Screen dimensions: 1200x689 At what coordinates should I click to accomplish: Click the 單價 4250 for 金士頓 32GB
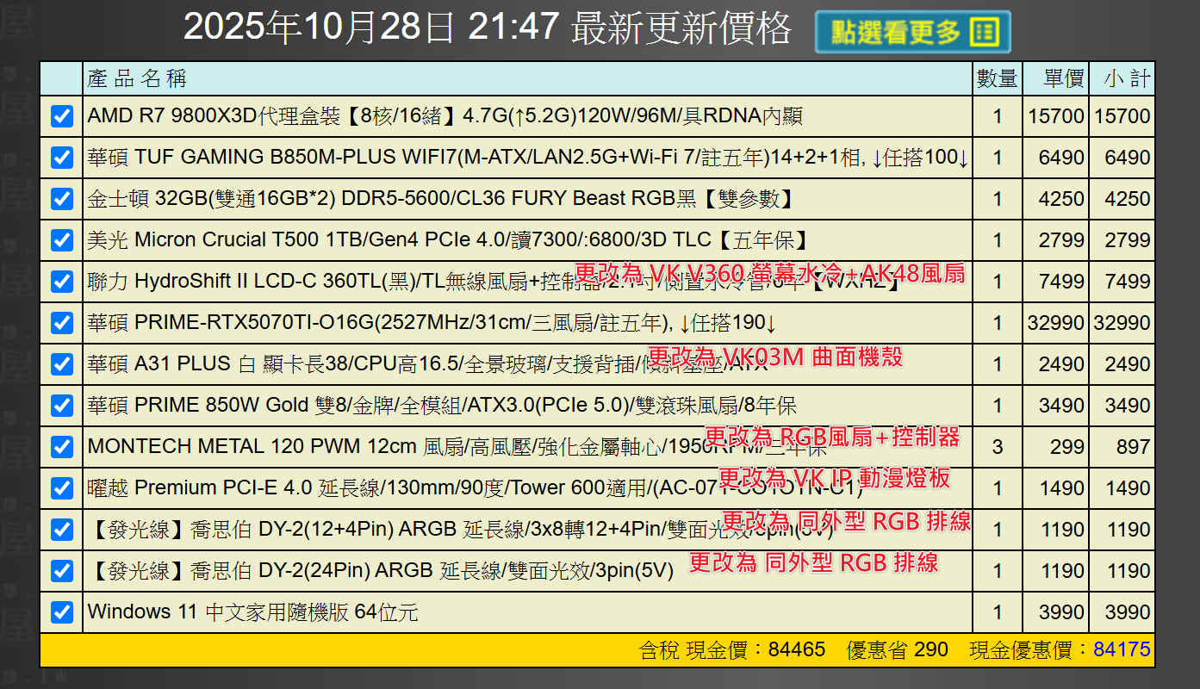pyautogui.click(x=1062, y=199)
